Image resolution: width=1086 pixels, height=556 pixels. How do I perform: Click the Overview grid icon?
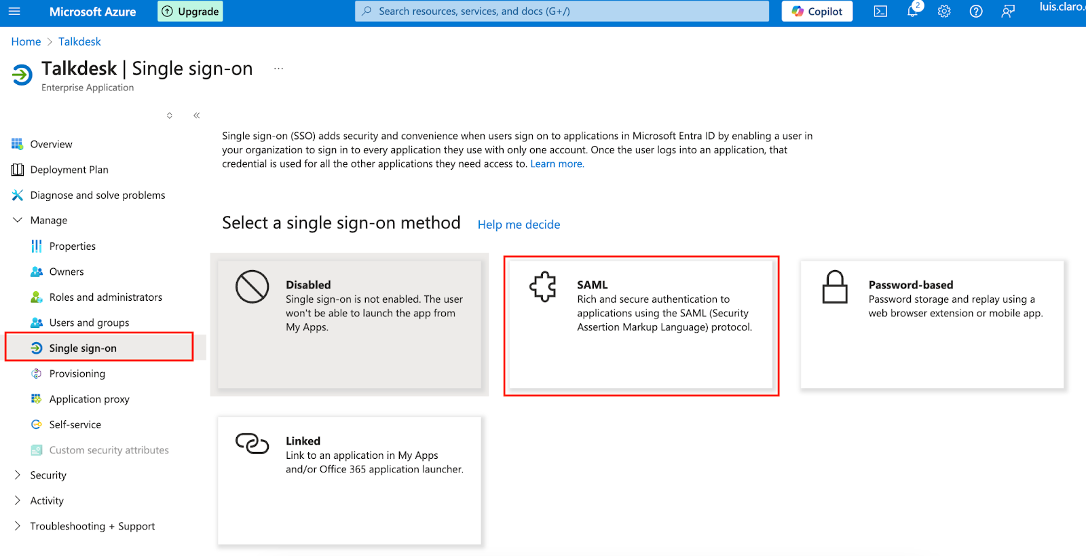coord(17,144)
